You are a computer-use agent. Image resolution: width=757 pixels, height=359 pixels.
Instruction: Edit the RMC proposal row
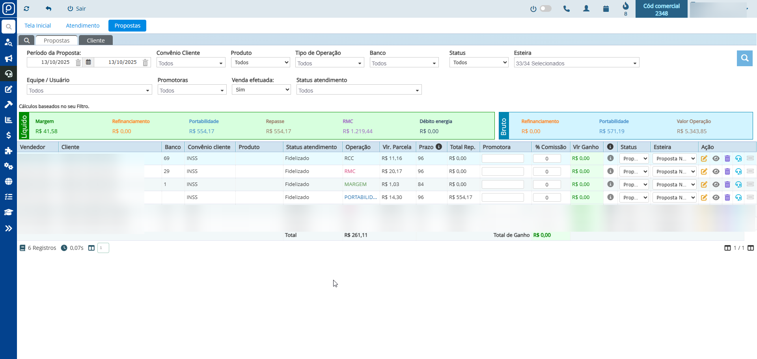point(704,171)
